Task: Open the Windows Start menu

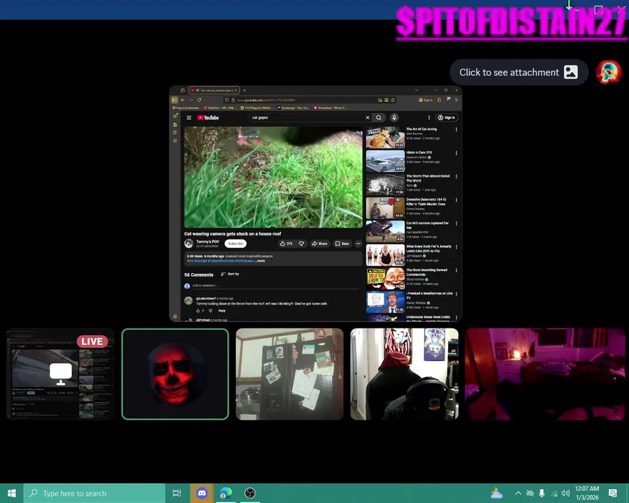Action: (x=12, y=493)
